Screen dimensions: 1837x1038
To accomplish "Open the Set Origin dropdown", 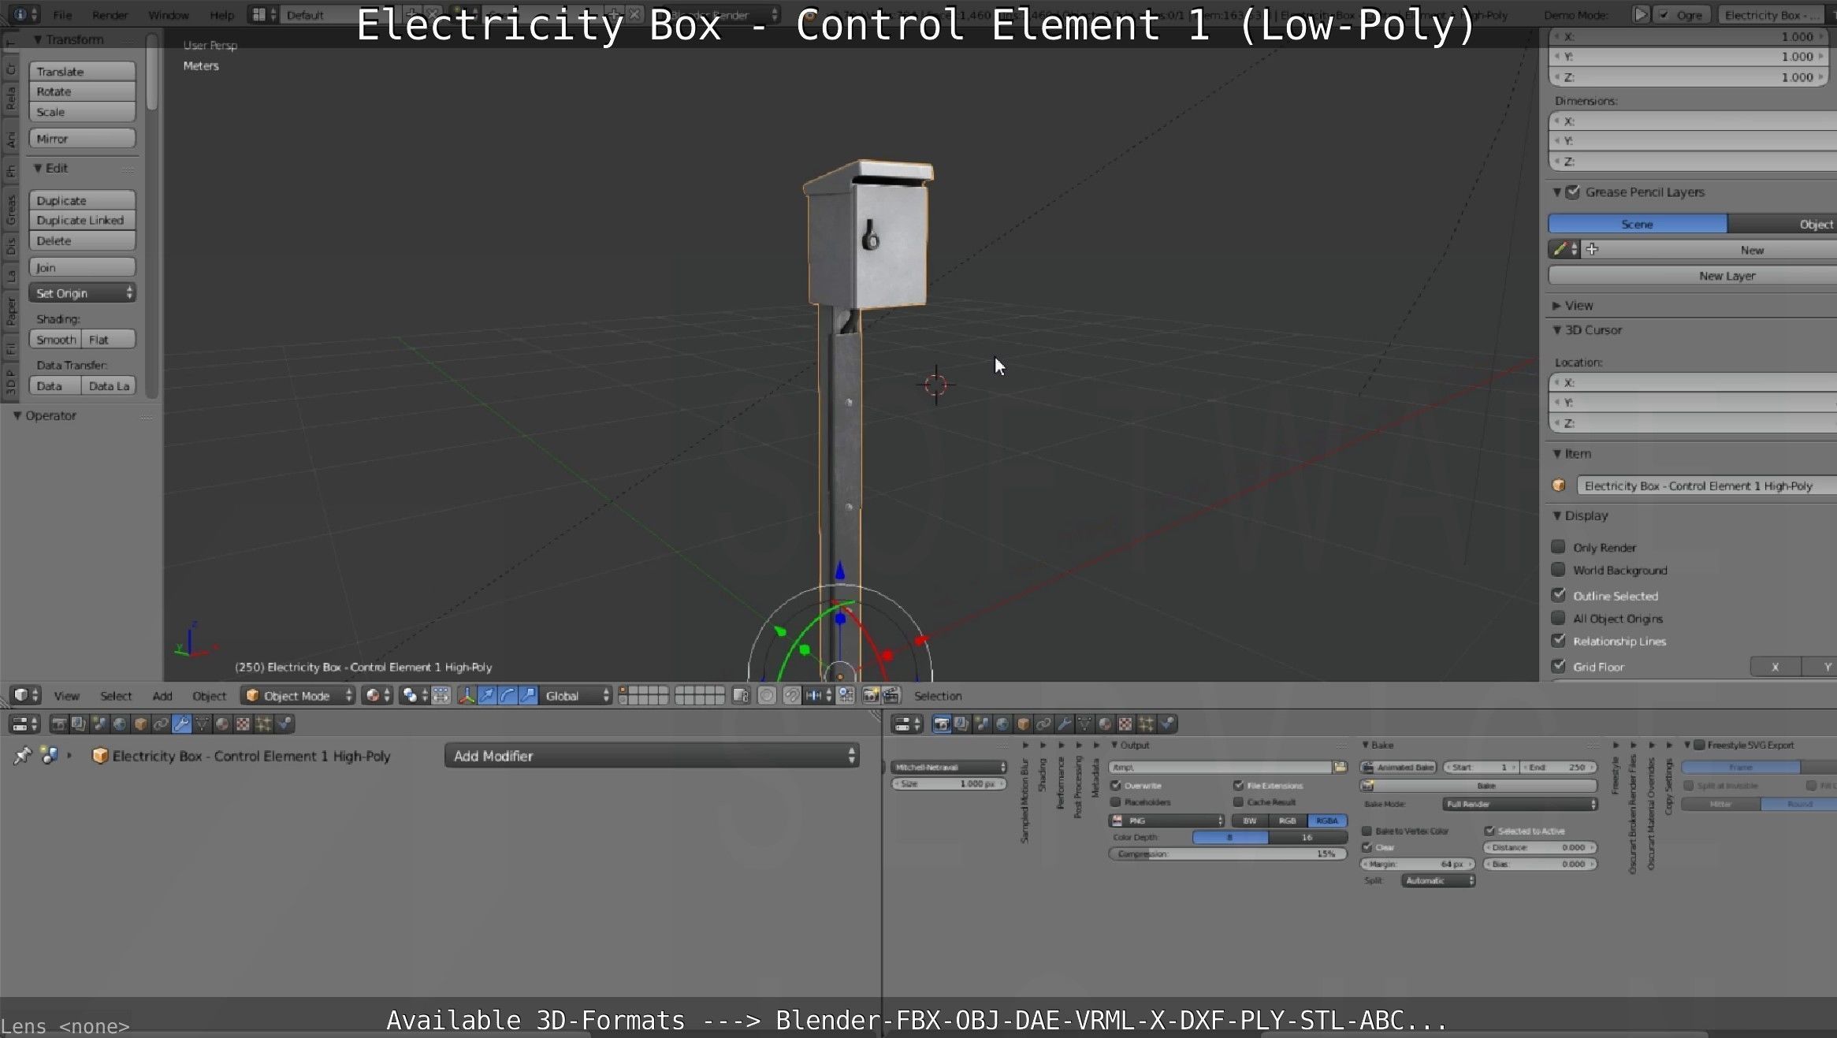I will click(x=82, y=293).
